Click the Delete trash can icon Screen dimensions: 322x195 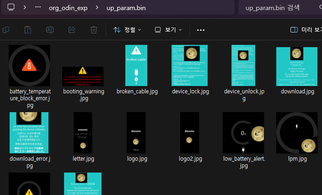coord(94,30)
